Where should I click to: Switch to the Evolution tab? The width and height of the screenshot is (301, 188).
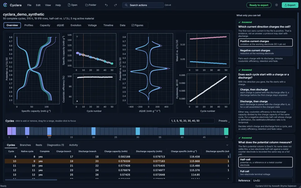click(76, 25)
